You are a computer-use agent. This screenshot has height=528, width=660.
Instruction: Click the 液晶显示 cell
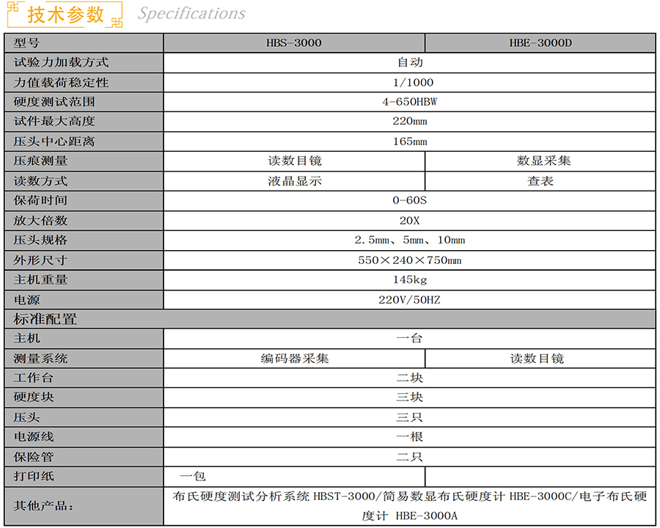click(295, 180)
